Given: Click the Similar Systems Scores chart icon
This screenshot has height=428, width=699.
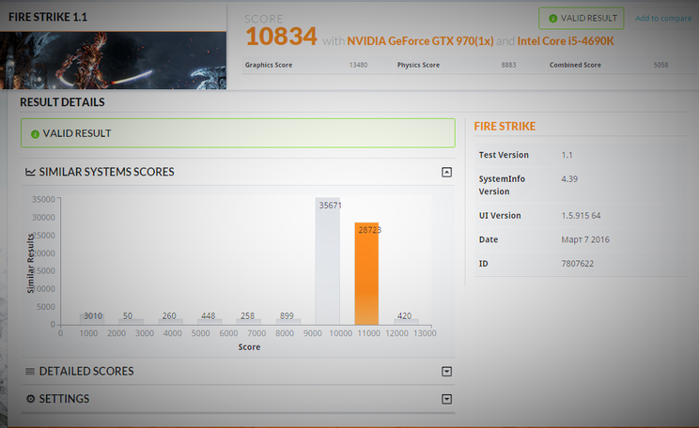Looking at the screenshot, I should click(30, 172).
